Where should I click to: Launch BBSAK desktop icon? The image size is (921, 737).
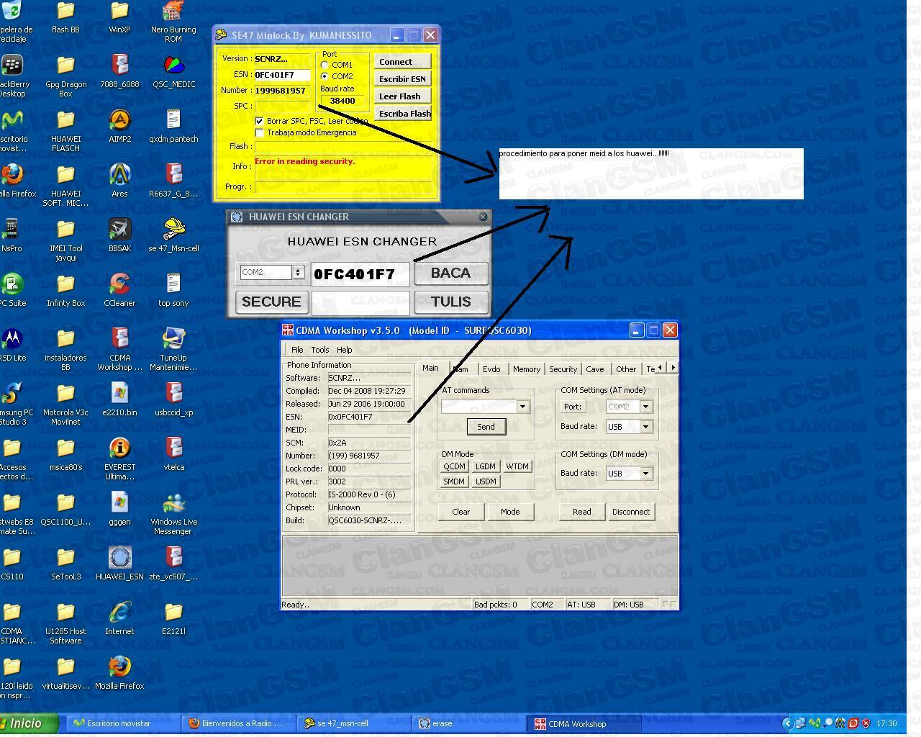[119, 230]
